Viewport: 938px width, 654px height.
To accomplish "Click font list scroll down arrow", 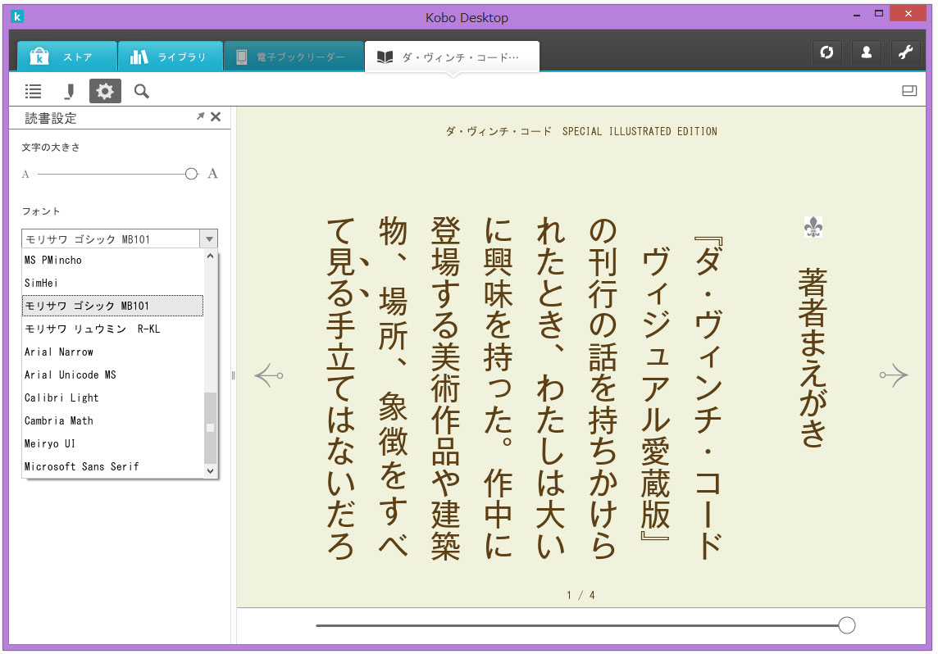I will pos(210,471).
